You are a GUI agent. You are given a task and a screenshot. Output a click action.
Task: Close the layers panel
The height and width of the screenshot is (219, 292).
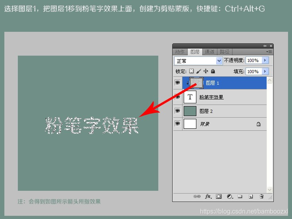tap(271, 46)
